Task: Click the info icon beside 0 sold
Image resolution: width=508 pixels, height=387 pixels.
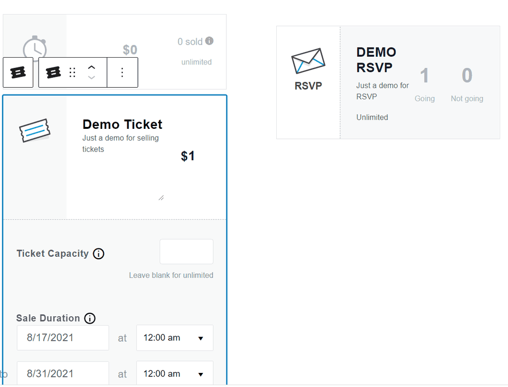Action: click(209, 41)
